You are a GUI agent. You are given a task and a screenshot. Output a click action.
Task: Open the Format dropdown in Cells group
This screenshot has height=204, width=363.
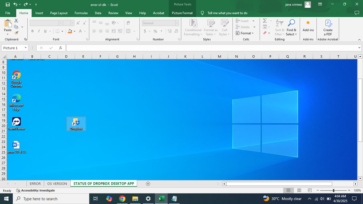click(246, 33)
